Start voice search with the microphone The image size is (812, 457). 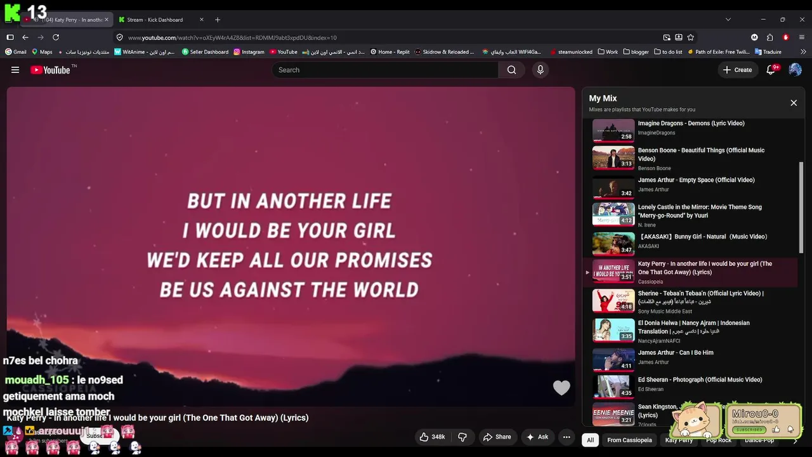[540, 70]
